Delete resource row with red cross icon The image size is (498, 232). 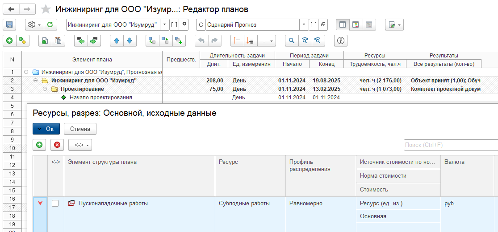pyautogui.click(x=57, y=145)
